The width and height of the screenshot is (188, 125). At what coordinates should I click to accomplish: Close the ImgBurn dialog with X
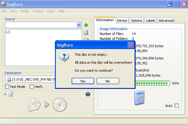tap(131, 45)
